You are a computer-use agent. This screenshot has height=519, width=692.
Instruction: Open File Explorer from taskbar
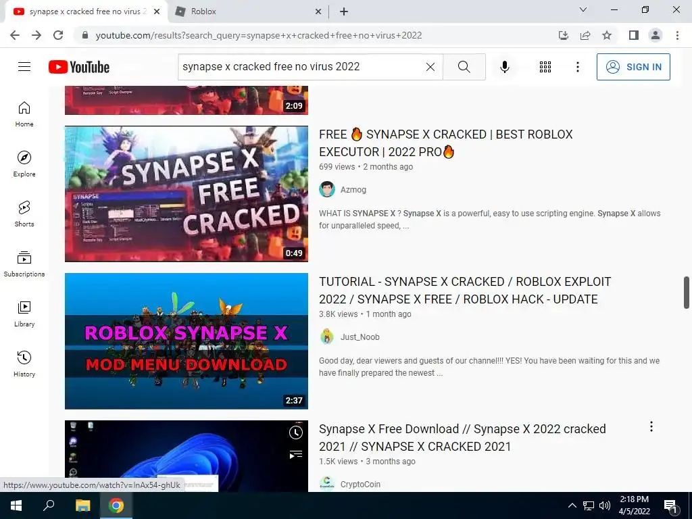tap(82, 505)
